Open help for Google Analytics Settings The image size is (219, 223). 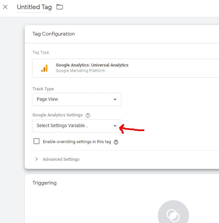pos(88,115)
